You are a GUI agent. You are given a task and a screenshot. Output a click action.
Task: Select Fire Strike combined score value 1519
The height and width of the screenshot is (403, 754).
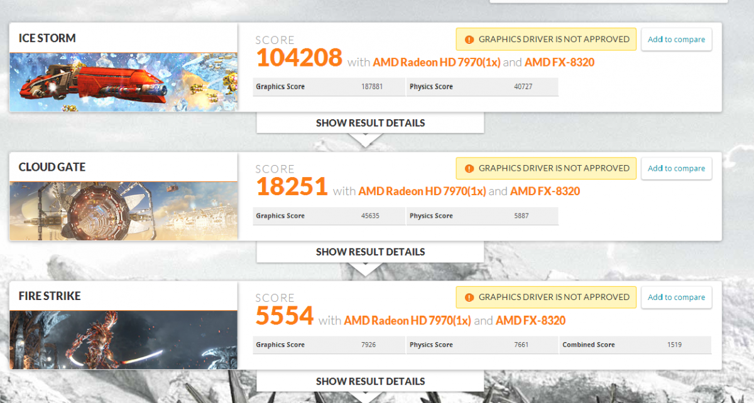pyautogui.click(x=674, y=345)
